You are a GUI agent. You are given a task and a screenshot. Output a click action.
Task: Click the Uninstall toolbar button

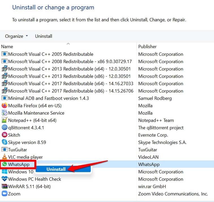point(43,36)
